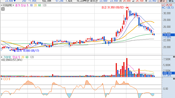Screen dimensions: 175x98
Task: Click the gray price MA 120 legend value
Action: tap(44, 5)
